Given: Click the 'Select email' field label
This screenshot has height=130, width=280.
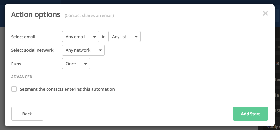Looking at the screenshot, I should pos(23,37).
